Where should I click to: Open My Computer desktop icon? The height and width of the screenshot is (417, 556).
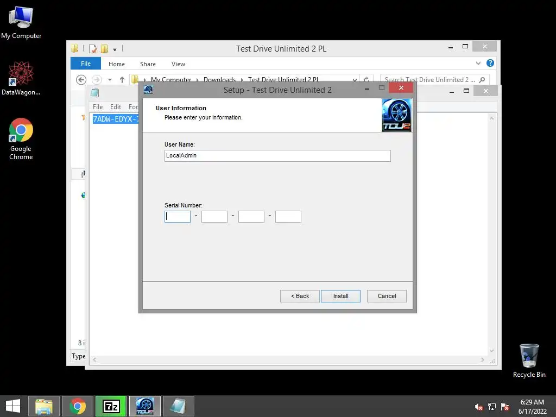(21, 22)
